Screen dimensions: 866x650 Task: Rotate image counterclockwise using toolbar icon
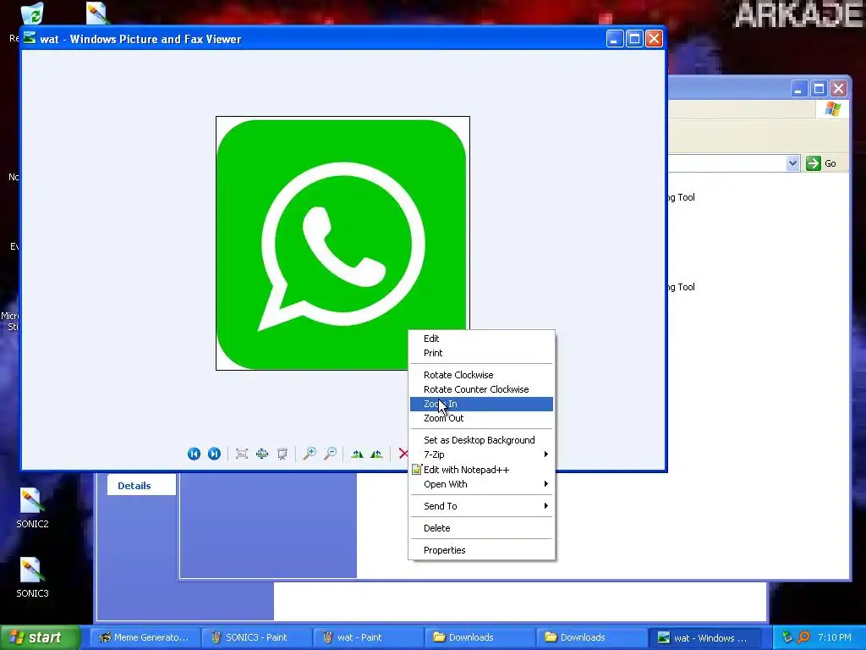click(377, 454)
